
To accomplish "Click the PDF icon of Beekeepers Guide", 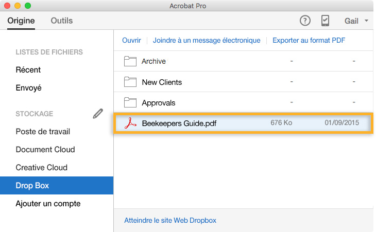I will [130, 123].
